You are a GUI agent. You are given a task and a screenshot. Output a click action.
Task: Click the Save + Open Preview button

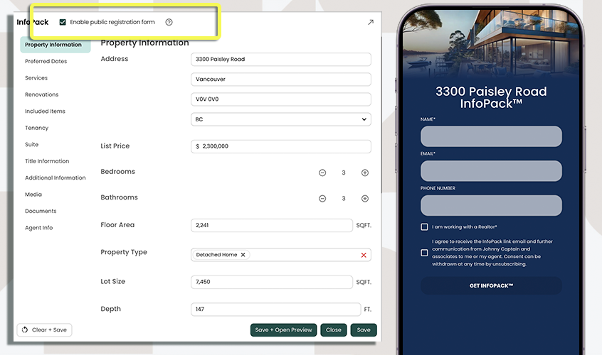tap(283, 330)
